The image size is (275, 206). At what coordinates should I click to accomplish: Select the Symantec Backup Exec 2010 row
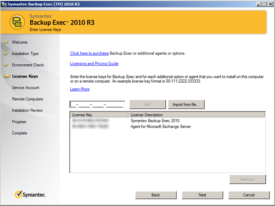pyautogui.click(x=167, y=121)
